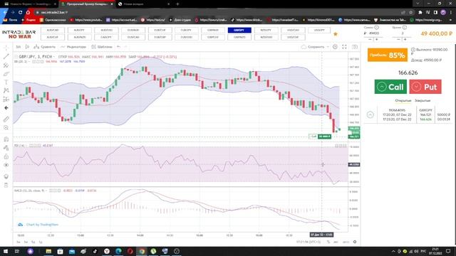Remove drawings with the trash icon

tap(6, 185)
